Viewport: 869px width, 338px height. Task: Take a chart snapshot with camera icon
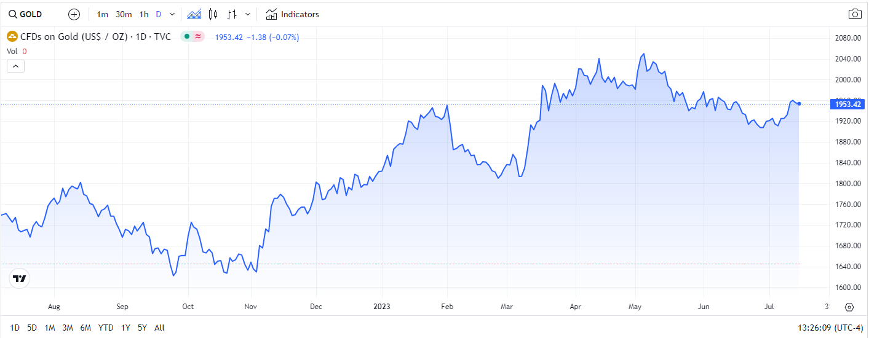point(854,14)
